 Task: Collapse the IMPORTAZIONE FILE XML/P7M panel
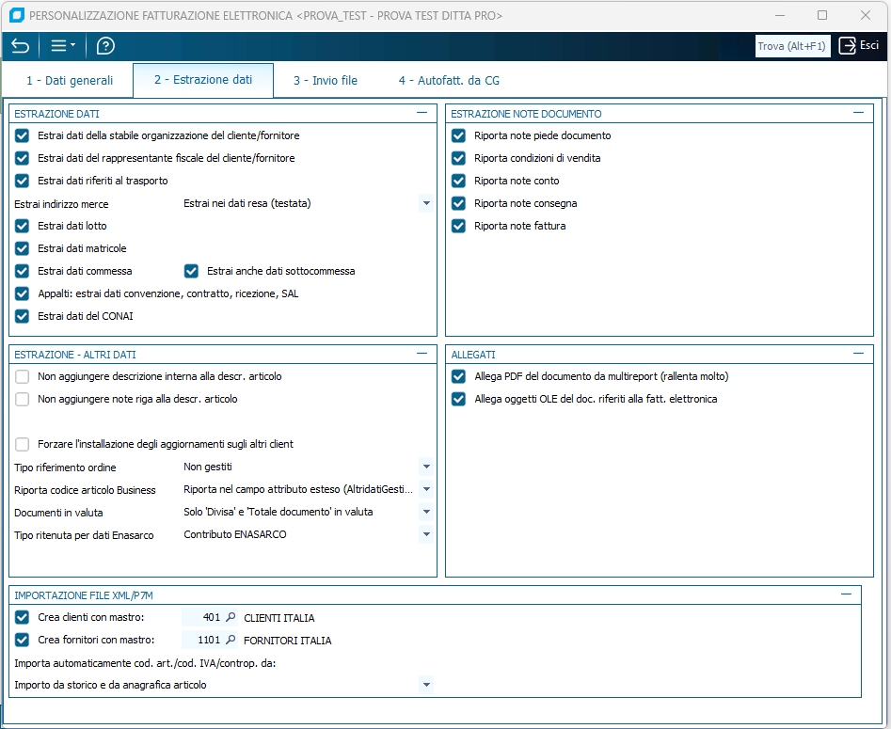tap(846, 594)
